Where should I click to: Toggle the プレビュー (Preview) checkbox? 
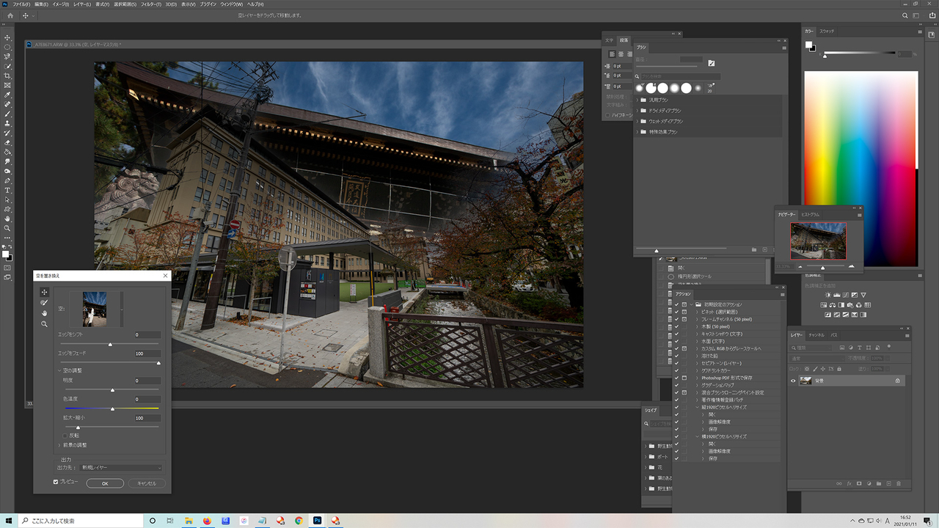tap(56, 482)
